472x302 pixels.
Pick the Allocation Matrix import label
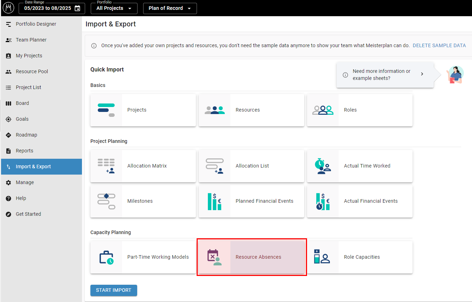147,166
